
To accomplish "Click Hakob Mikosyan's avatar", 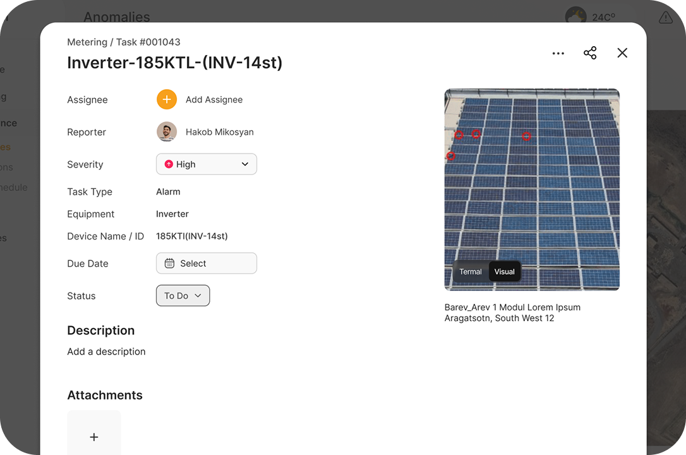I will pyautogui.click(x=167, y=132).
